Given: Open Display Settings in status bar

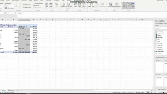Looking at the screenshot, I should click(140, 92).
